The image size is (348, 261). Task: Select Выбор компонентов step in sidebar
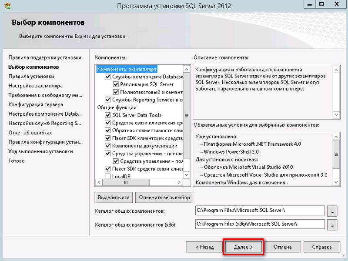(33, 67)
